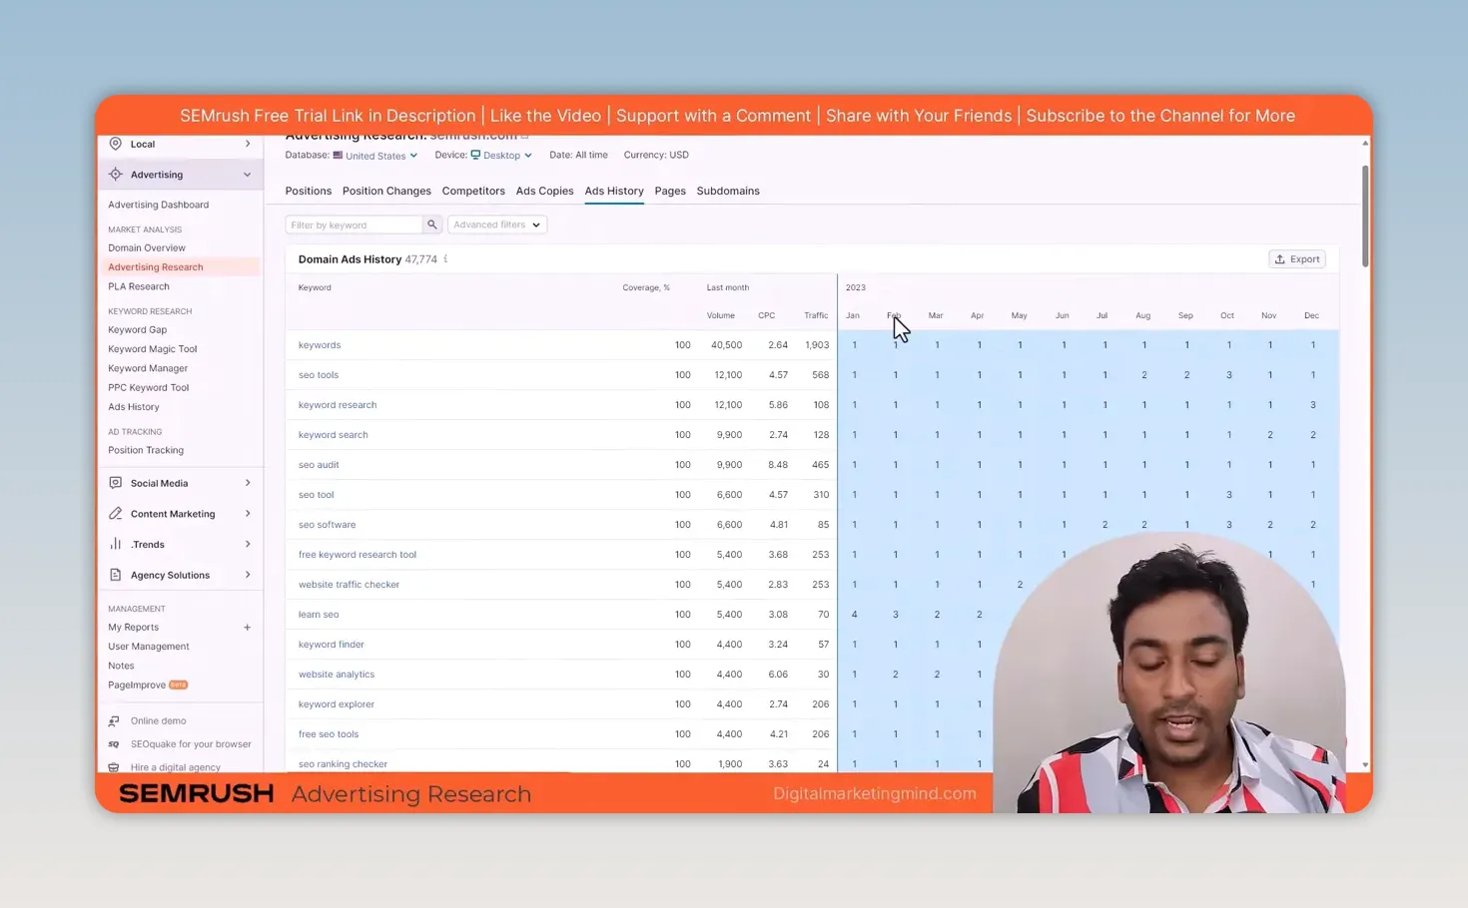Click the search magnifier icon button

click(x=432, y=225)
